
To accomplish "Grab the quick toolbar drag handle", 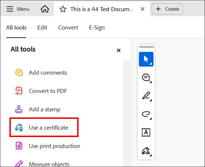I will click(x=146, y=47).
